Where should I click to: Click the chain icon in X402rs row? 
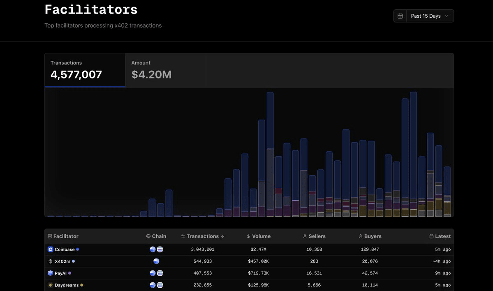click(156, 261)
